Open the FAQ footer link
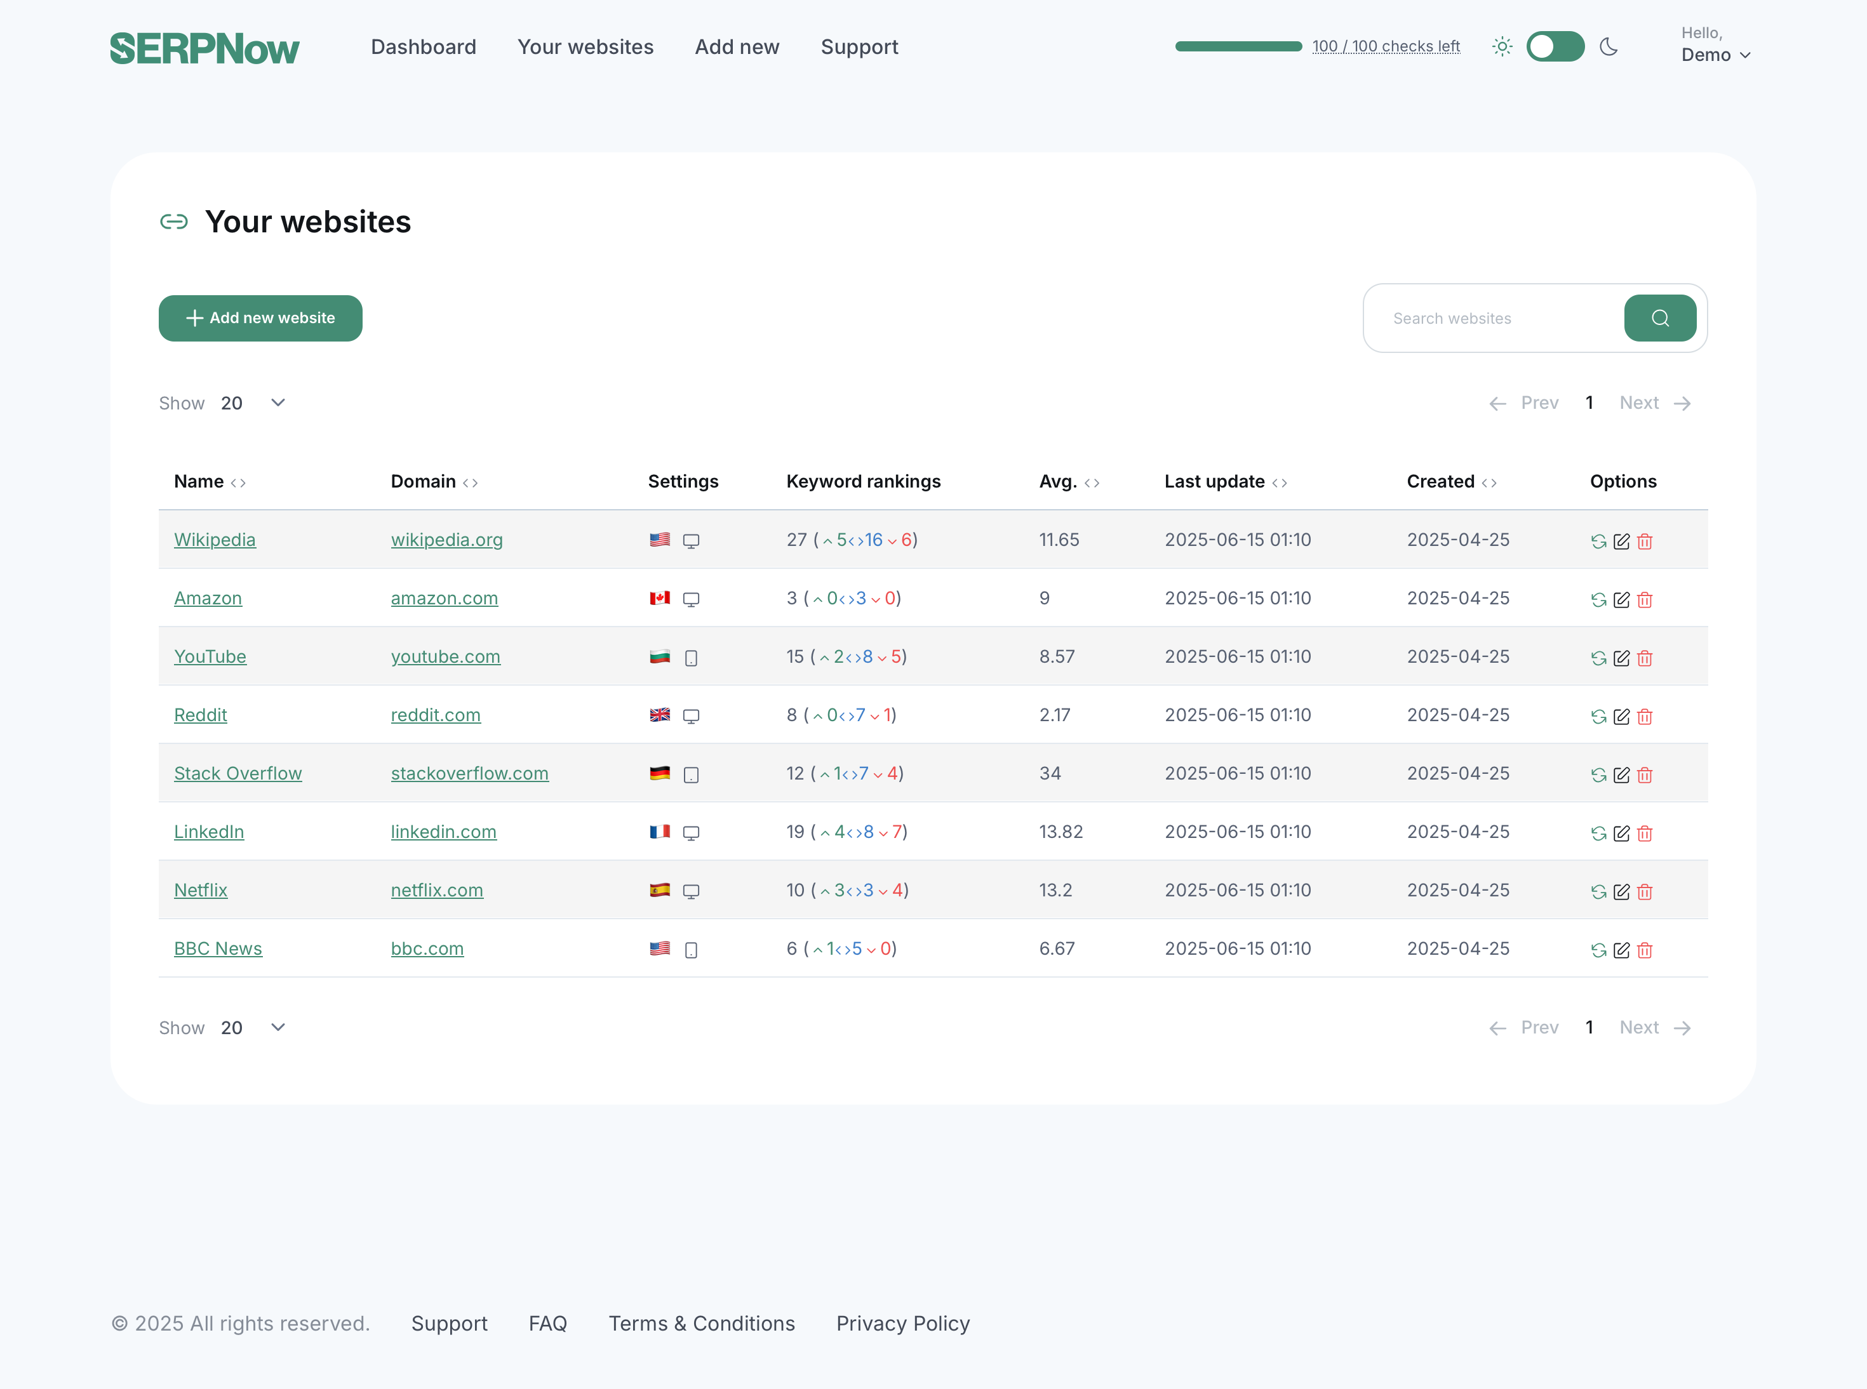 547,1324
